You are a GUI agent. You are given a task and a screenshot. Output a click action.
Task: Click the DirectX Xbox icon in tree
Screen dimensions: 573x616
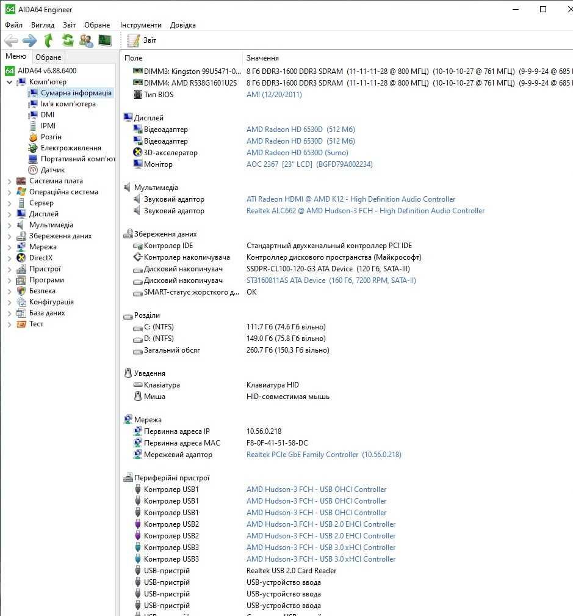coord(21,258)
